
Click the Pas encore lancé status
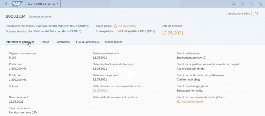click(x=192, y=102)
